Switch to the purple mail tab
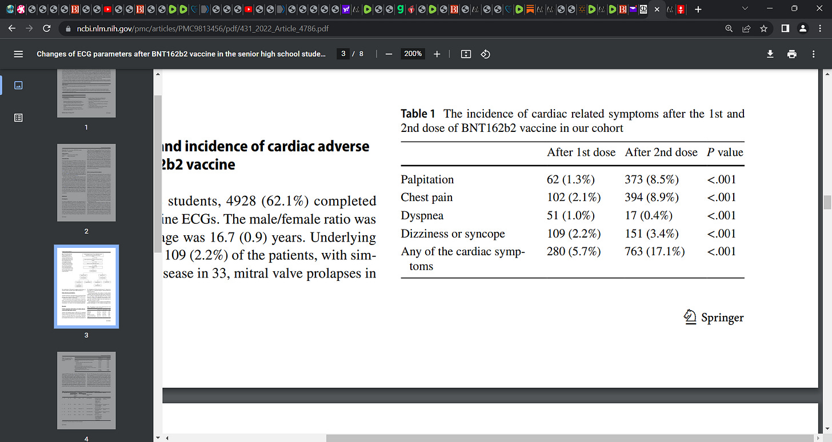Screen dimensions: 832x442 click(633, 9)
